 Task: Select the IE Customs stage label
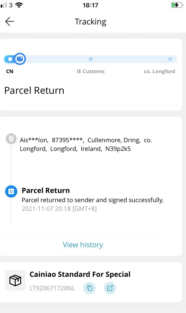(91, 71)
